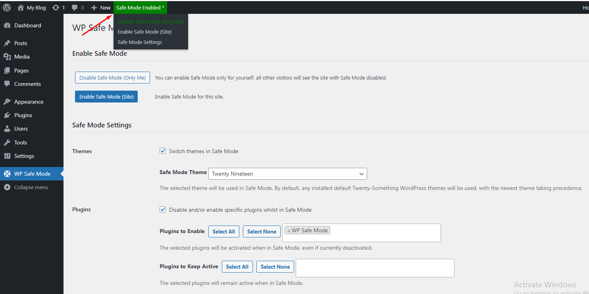Click Safe Mode Enabled in the admin bar
This screenshot has height=294, width=589.
click(x=140, y=7)
